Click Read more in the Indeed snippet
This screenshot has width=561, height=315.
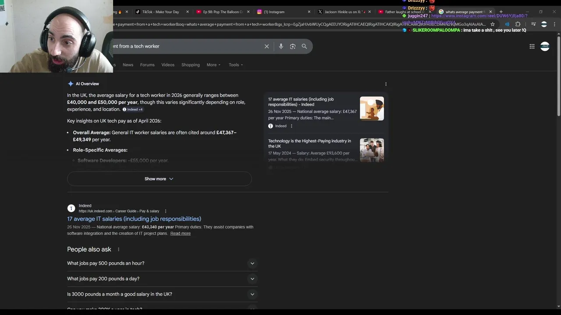[x=181, y=234]
